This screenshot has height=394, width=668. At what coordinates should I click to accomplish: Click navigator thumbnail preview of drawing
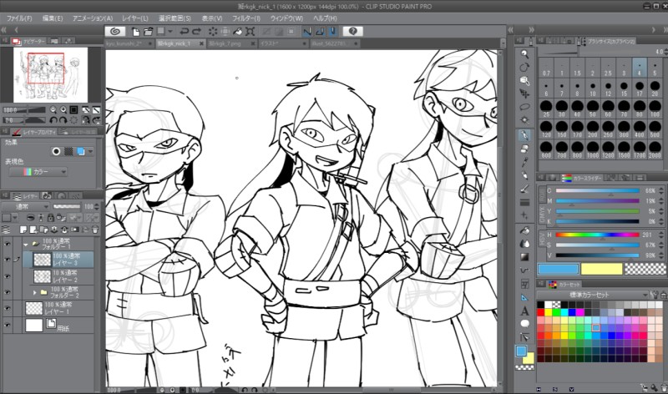(50, 75)
